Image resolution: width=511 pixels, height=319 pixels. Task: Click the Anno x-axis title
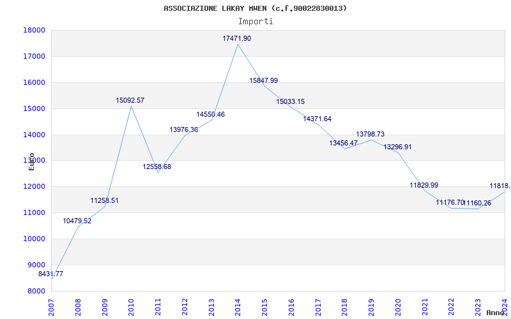click(496, 313)
